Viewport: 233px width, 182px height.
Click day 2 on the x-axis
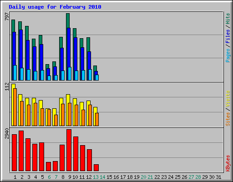pyautogui.click(x=22, y=177)
